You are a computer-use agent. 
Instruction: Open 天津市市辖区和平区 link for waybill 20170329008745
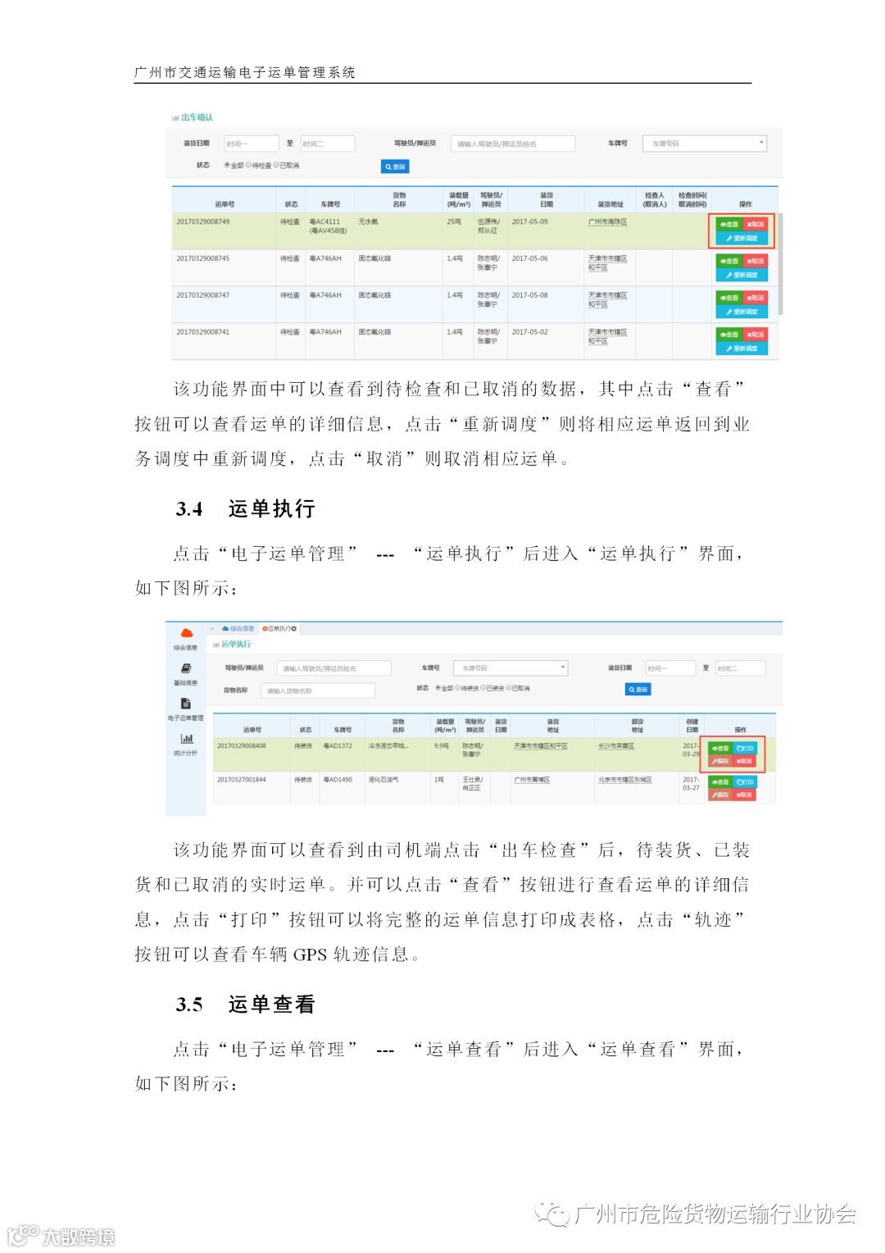tap(607, 262)
